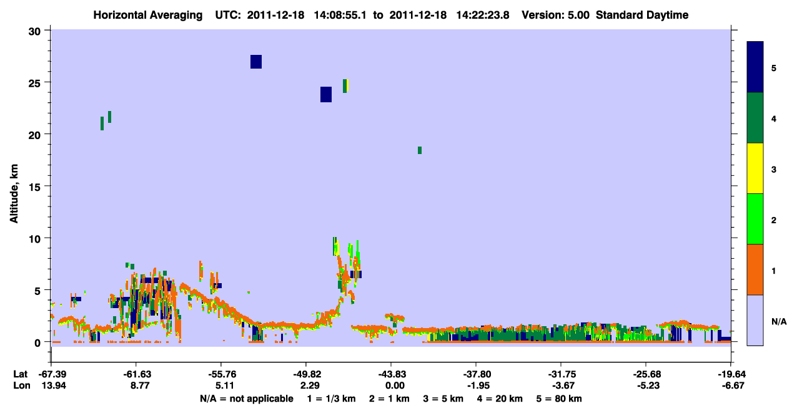The image size is (812, 416).
Task: Click the 'N/A = not applicable' legend key
Action: (246, 399)
